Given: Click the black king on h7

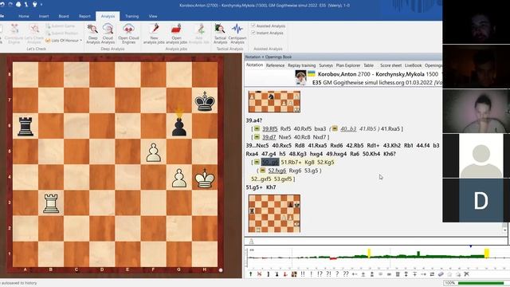Looking at the screenshot, I should pyautogui.click(x=205, y=101).
